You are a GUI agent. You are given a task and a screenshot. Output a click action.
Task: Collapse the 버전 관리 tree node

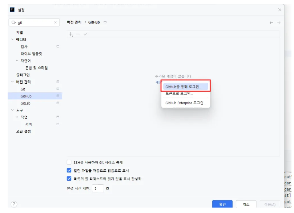point(12,82)
